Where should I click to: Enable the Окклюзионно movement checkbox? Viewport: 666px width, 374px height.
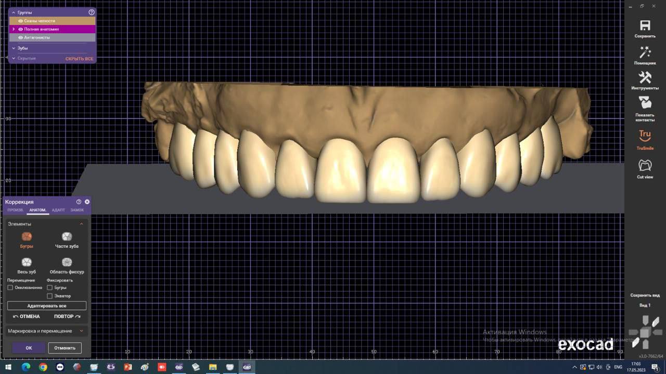pyautogui.click(x=10, y=287)
